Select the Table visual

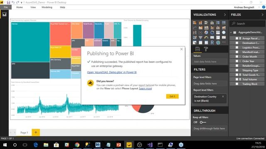pos(200,43)
